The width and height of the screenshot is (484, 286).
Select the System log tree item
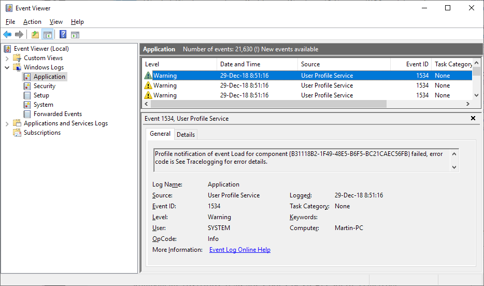point(43,105)
